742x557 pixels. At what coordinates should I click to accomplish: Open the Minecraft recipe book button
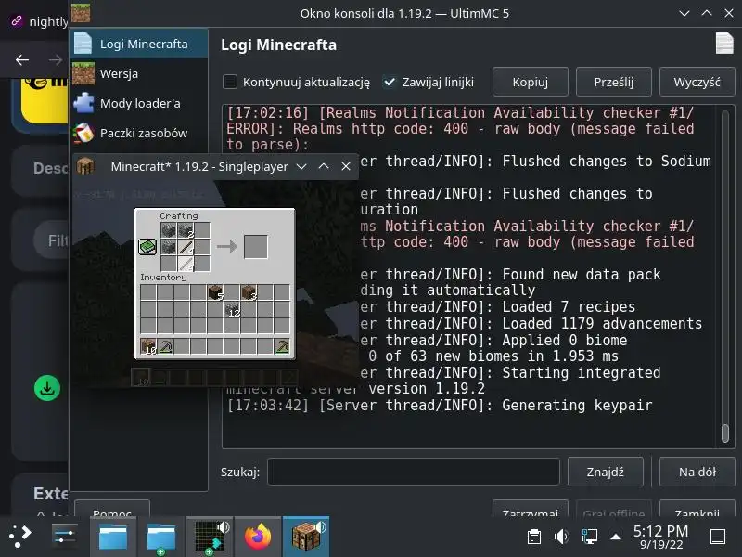[x=147, y=247]
